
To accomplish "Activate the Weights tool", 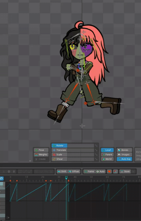I will pos(41,154).
